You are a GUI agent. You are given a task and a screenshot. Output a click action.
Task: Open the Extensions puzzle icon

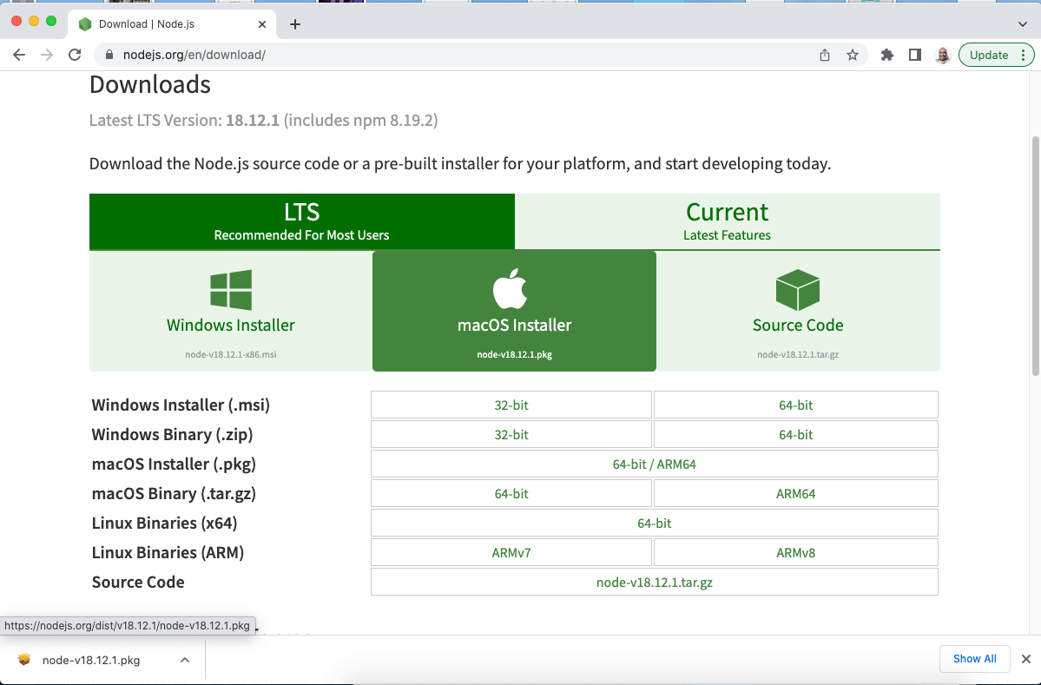click(x=886, y=55)
